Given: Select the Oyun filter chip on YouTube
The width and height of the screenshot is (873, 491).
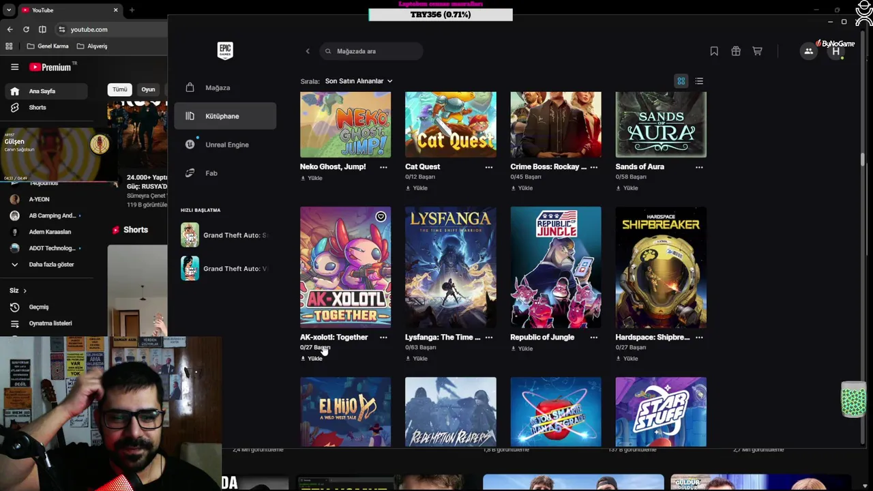Looking at the screenshot, I should 148,89.
